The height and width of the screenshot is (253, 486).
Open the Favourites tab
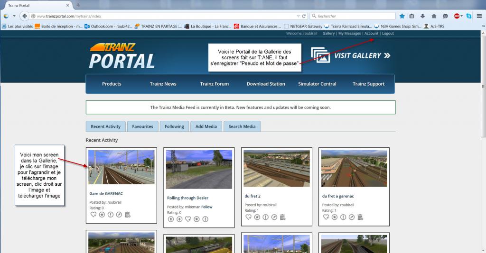tap(142, 126)
